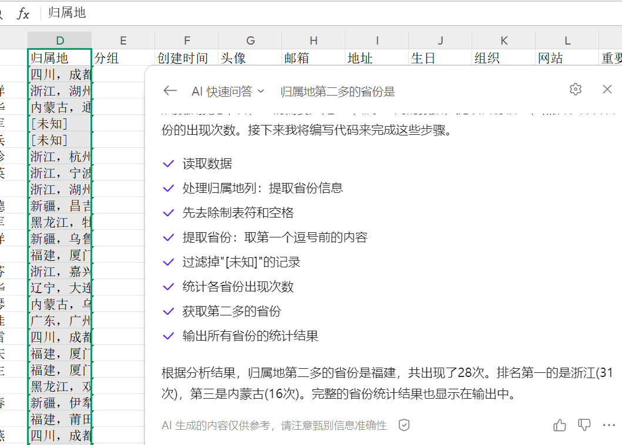Open more options ellipsis in AI panel
Viewport: 622px width, 445px height.
click(608, 425)
